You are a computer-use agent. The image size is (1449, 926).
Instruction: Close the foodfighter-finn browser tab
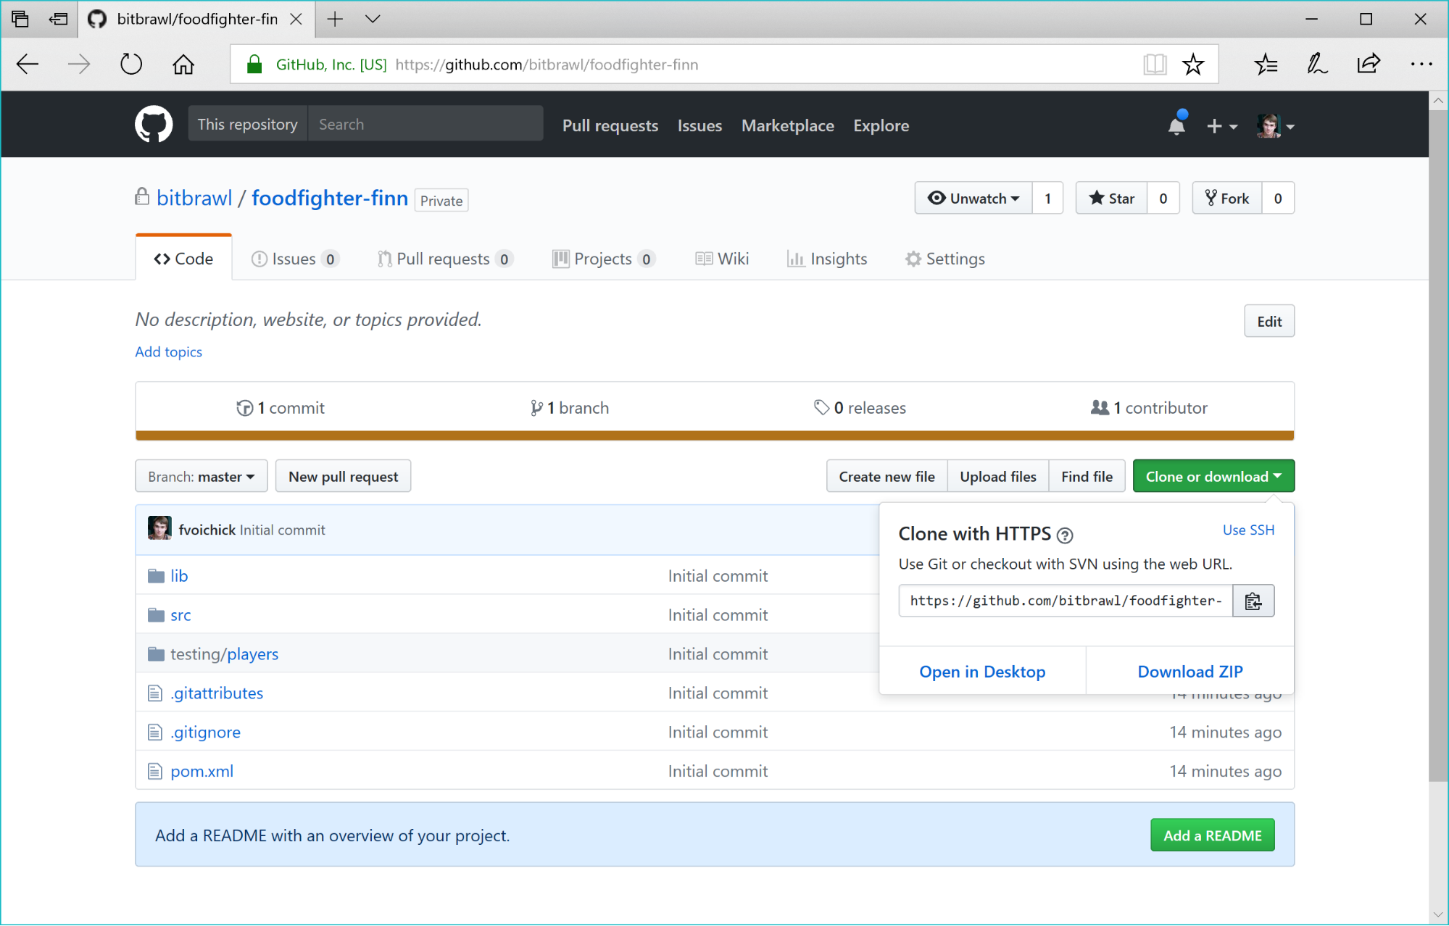click(x=296, y=19)
